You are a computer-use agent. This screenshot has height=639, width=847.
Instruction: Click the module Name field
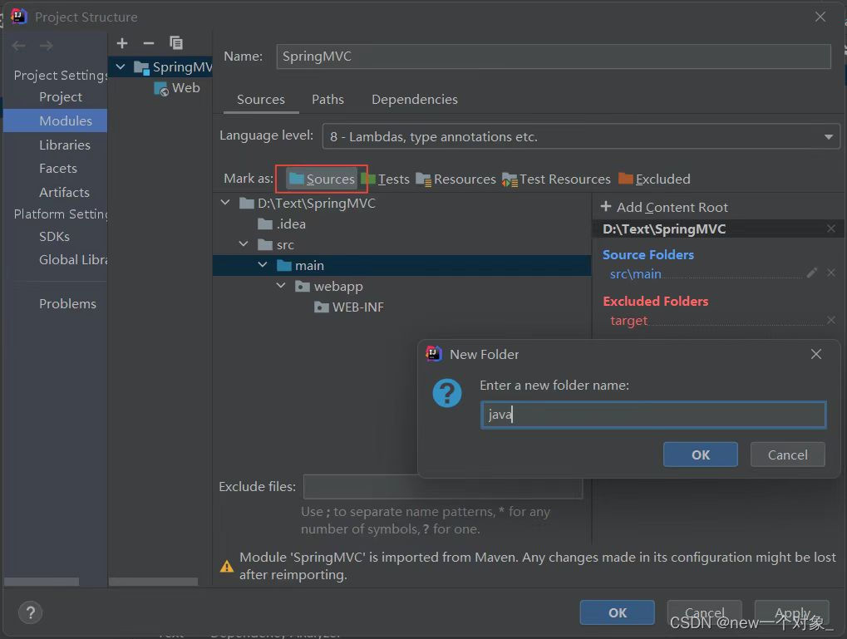[x=553, y=57]
